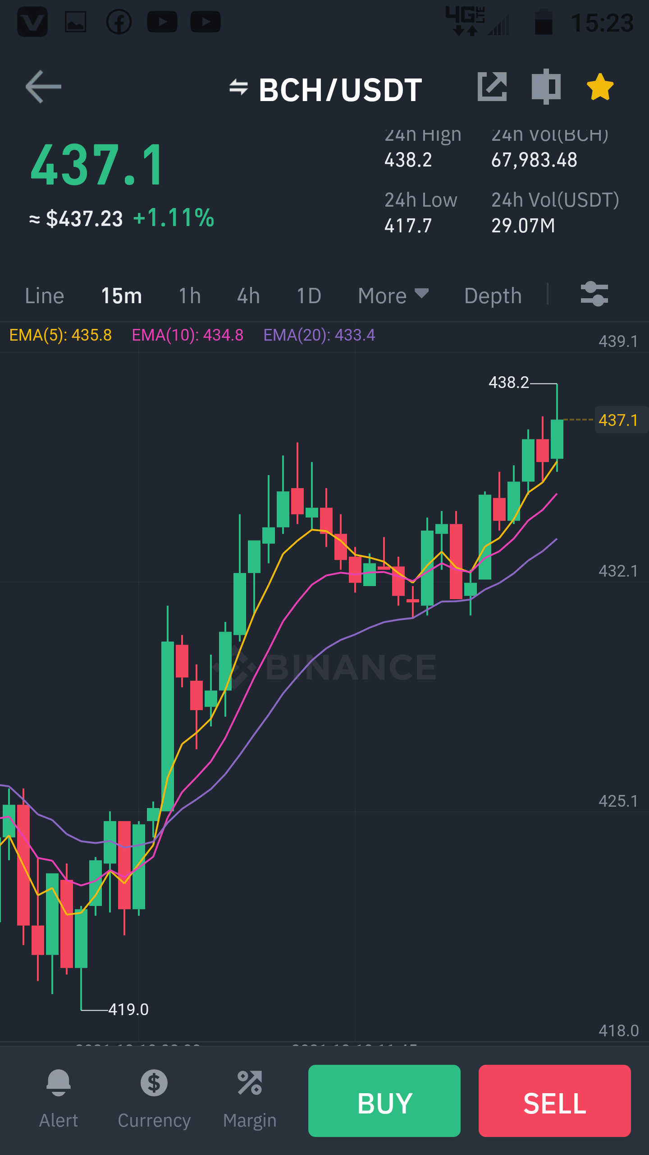Tap the green BUY button
Viewport: 649px width, 1155px height.
point(384,1100)
